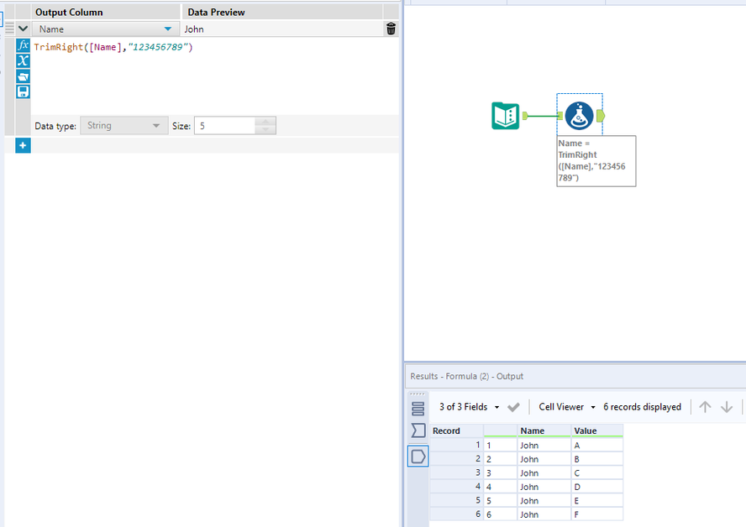Select Value cell E in record 5
The width and height of the screenshot is (746, 527).
[597, 500]
